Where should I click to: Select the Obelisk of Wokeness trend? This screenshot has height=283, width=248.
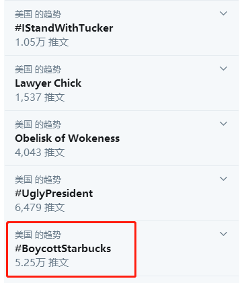(67, 138)
